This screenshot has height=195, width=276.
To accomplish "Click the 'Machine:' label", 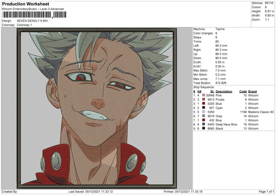I will coord(199,29).
